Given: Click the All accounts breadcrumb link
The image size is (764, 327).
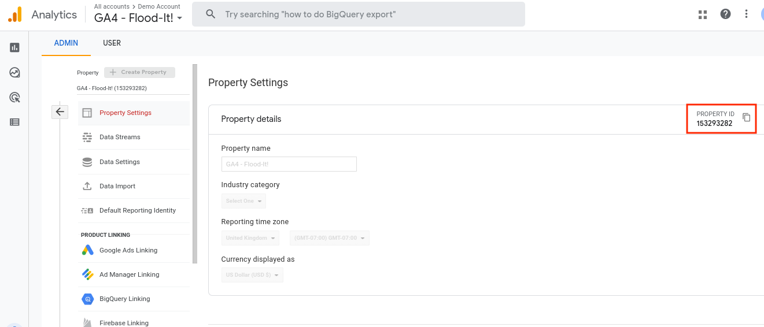Looking at the screenshot, I should point(112,6).
